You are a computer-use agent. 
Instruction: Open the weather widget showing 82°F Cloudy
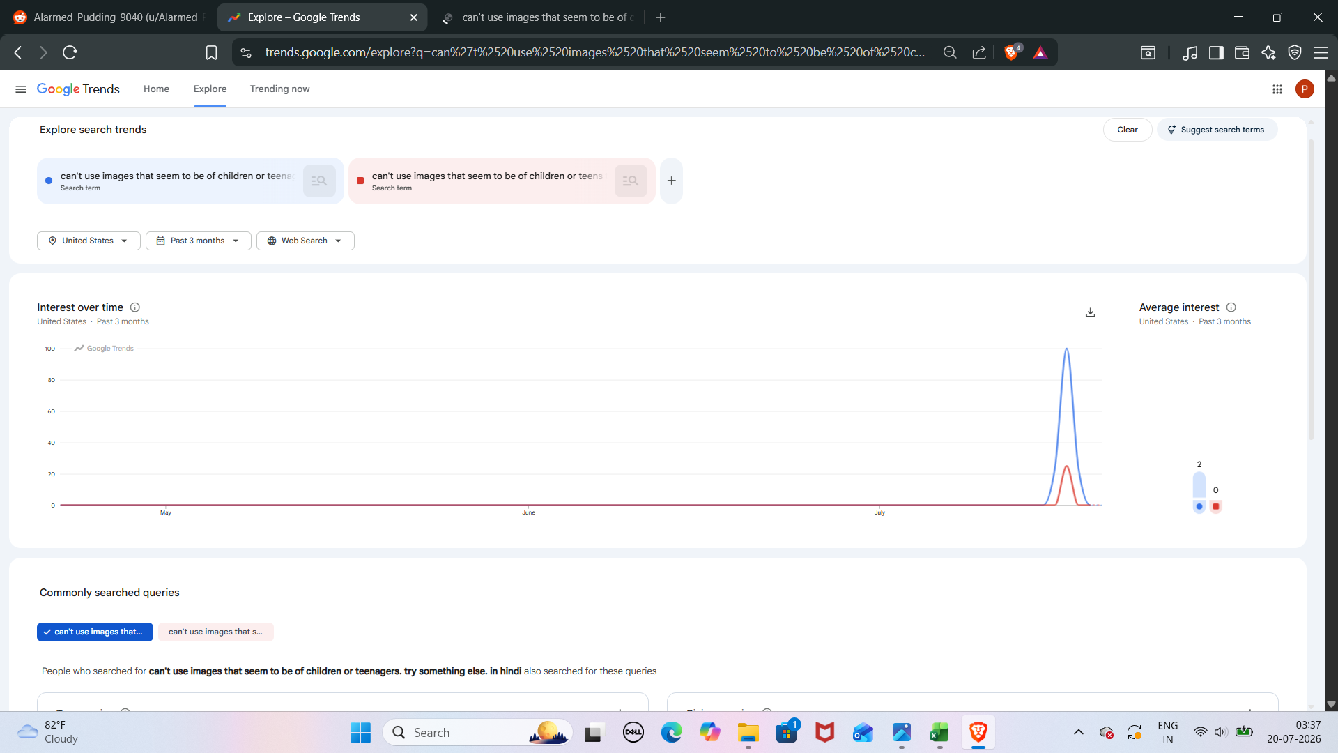point(47,732)
